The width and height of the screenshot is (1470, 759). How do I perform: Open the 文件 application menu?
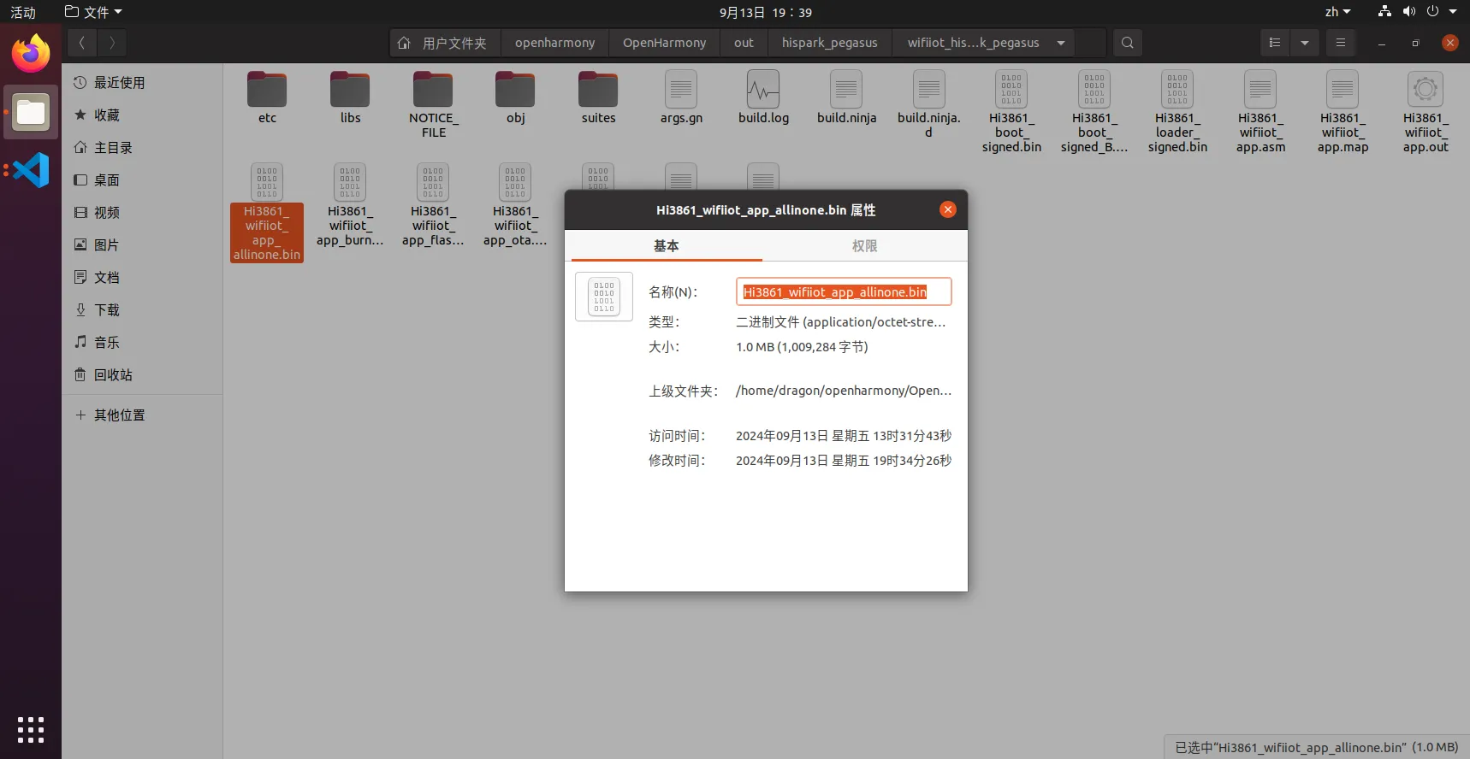pyautogui.click(x=94, y=12)
